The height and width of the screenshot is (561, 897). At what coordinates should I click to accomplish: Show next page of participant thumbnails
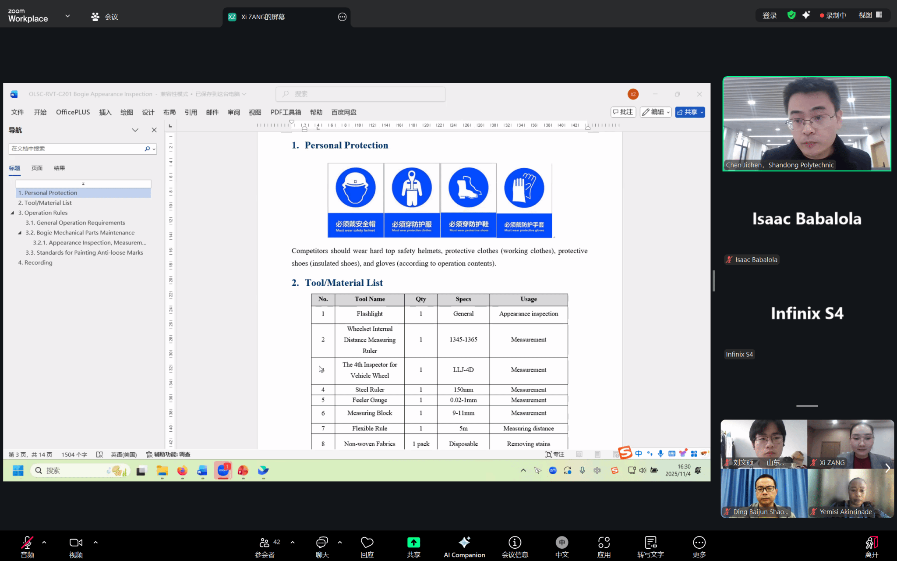pos(887,468)
